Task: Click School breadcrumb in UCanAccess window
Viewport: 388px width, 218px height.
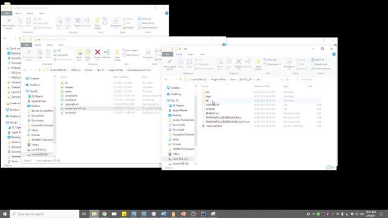Action: [89, 70]
